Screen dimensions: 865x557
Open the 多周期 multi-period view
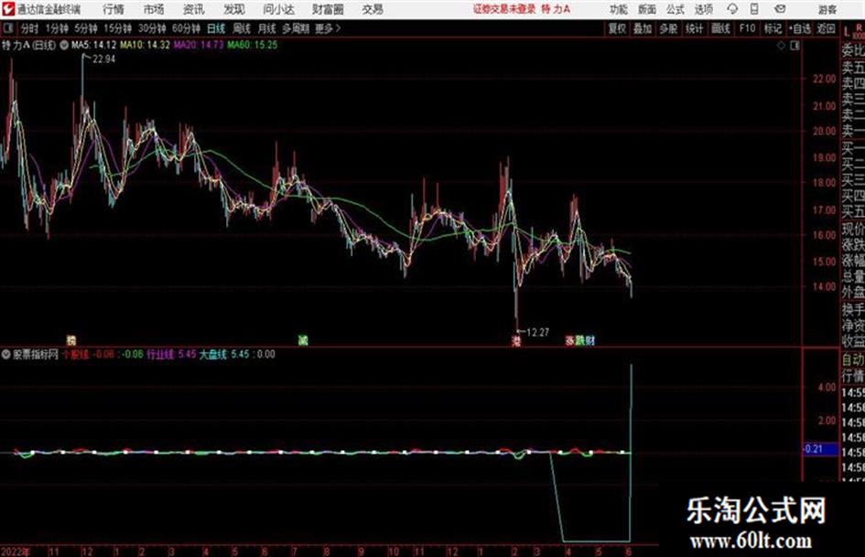[296, 28]
